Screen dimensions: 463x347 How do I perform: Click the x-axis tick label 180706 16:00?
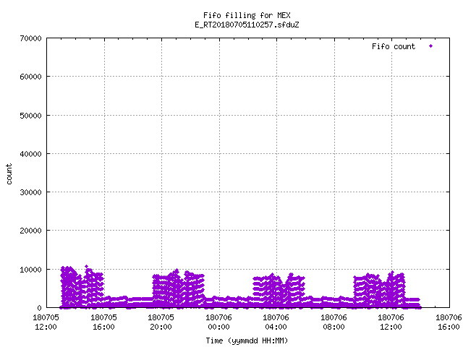[449, 322]
